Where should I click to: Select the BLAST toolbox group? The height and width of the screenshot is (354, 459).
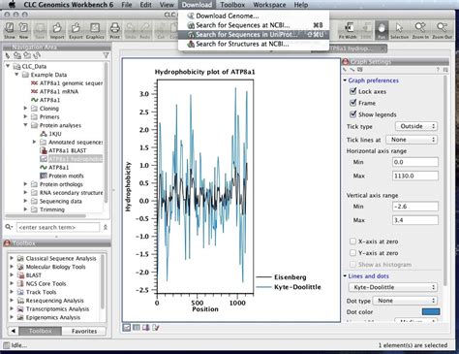(34, 275)
